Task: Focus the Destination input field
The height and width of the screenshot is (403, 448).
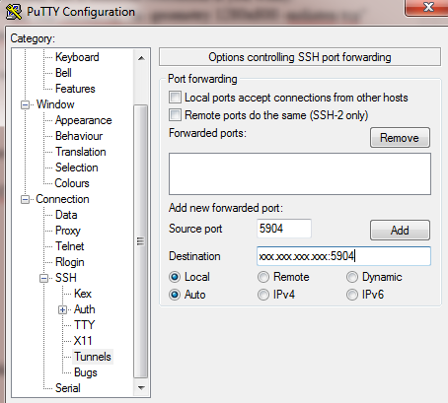Action: [343, 256]
